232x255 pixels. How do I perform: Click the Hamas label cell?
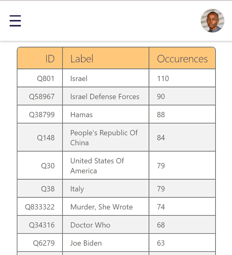pyautogui.click(x=106, y=114)
